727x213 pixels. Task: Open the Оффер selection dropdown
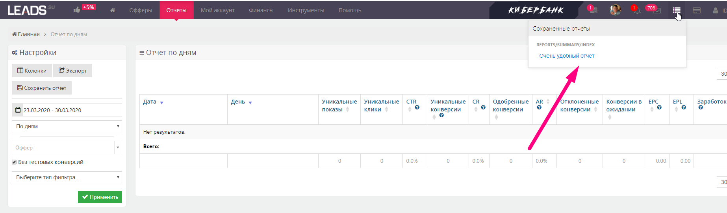(x=67, y=147)
